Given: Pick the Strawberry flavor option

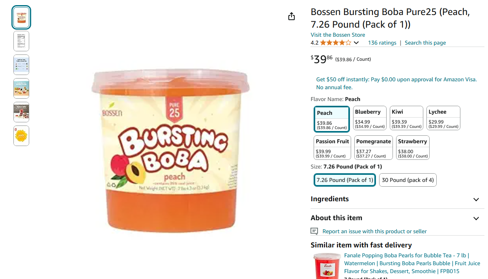Looking at the screenshot, I should [x=413, y=148].
